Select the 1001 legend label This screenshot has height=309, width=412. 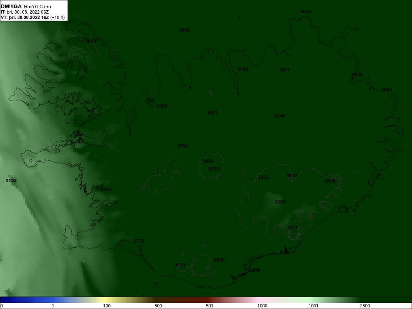tap(314, 306)
